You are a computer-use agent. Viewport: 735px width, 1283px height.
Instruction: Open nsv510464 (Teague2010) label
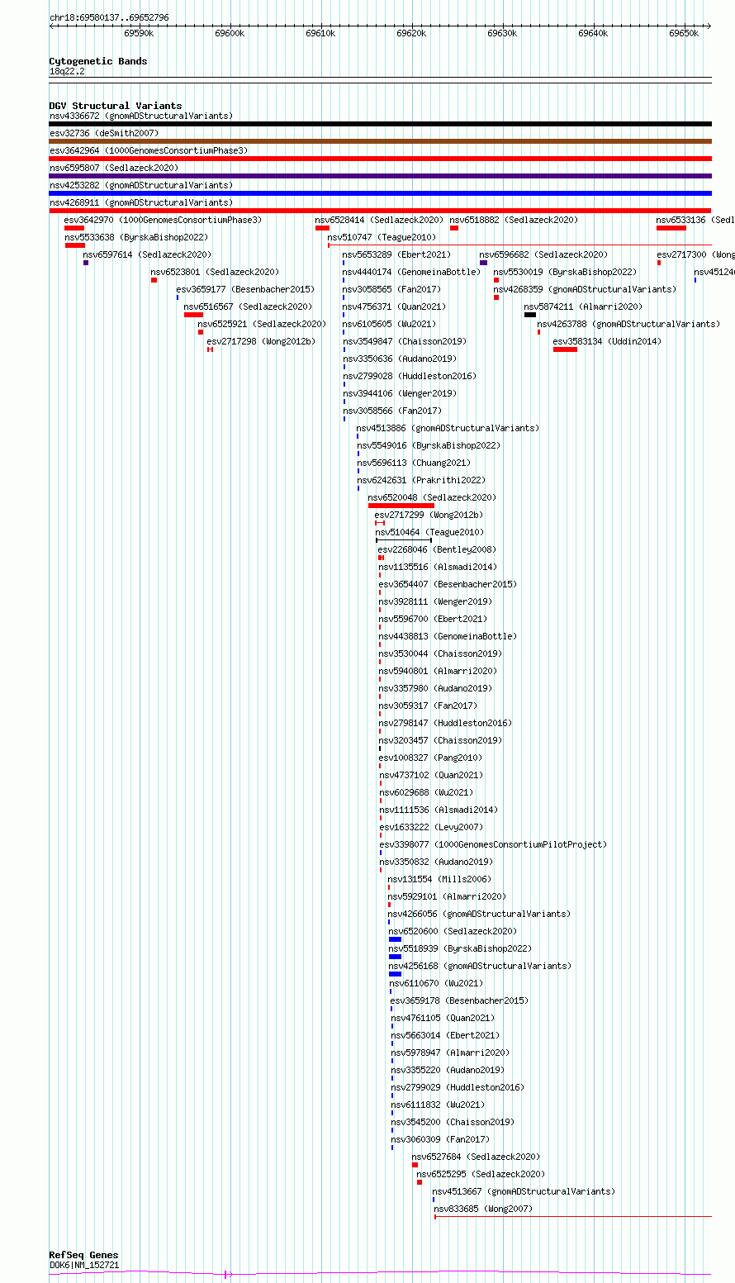point(430,532)
